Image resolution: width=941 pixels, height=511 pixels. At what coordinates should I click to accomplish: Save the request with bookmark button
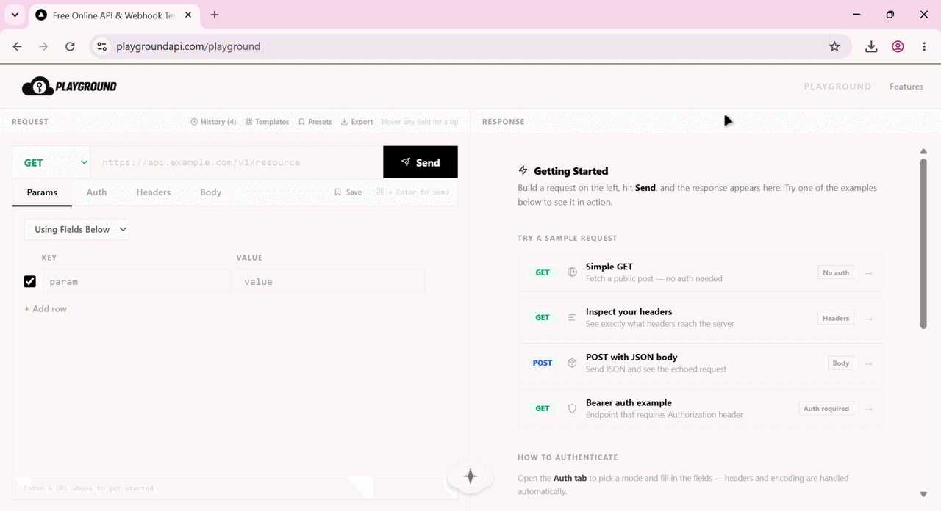click(348, 192)
